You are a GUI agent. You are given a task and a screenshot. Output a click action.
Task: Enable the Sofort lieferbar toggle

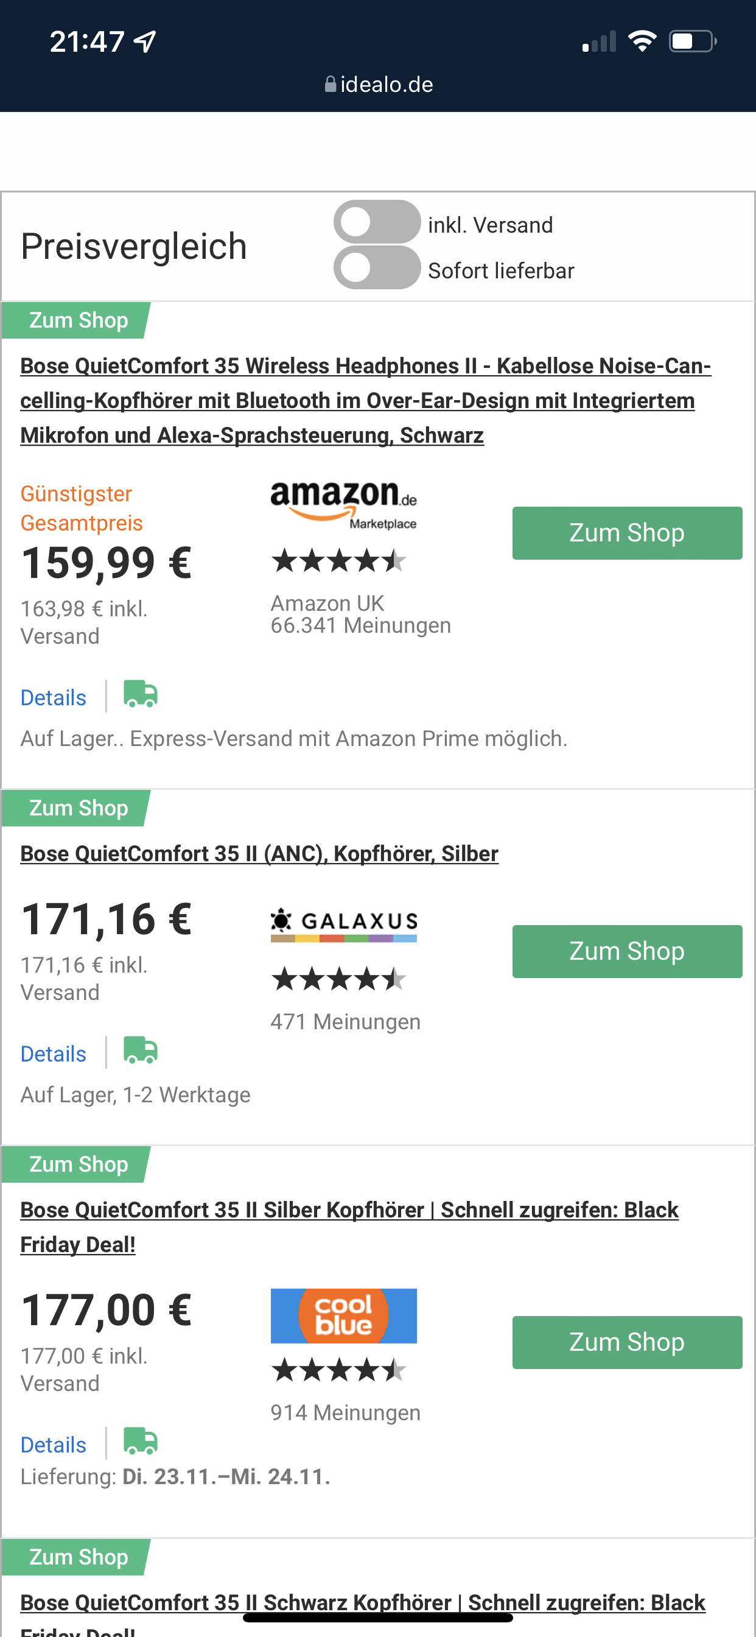(x=377, y=267)
